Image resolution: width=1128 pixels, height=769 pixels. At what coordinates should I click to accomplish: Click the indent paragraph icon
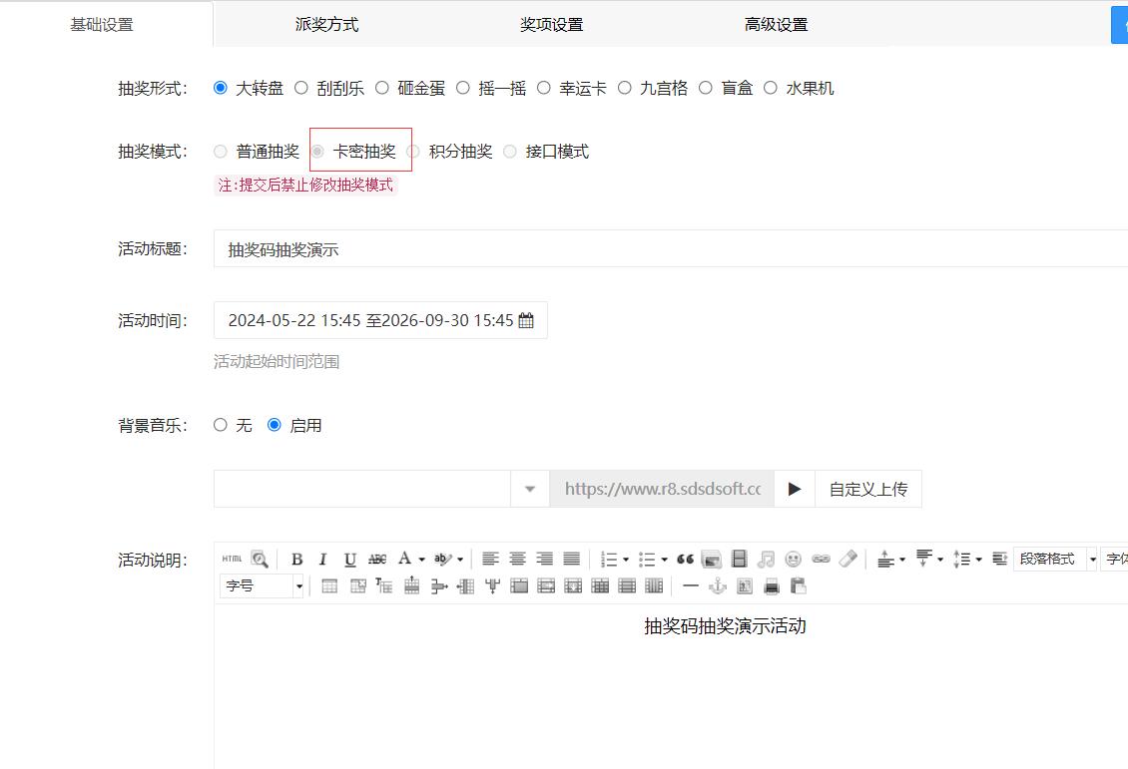click(999, 559)
